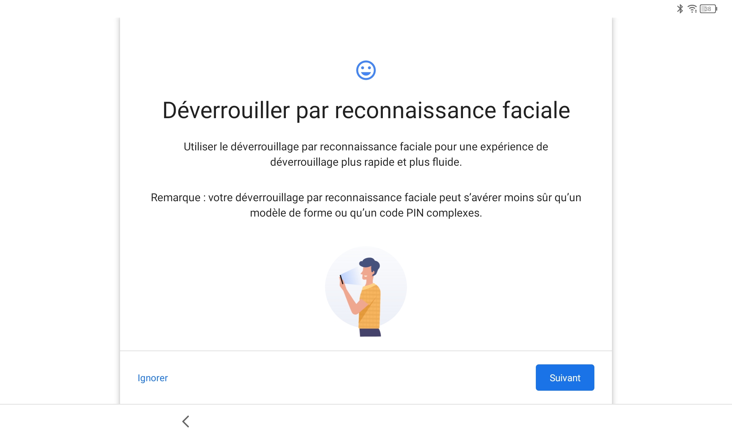Go back with the navigation arrow
732x439 pixels.
(186, 421)
